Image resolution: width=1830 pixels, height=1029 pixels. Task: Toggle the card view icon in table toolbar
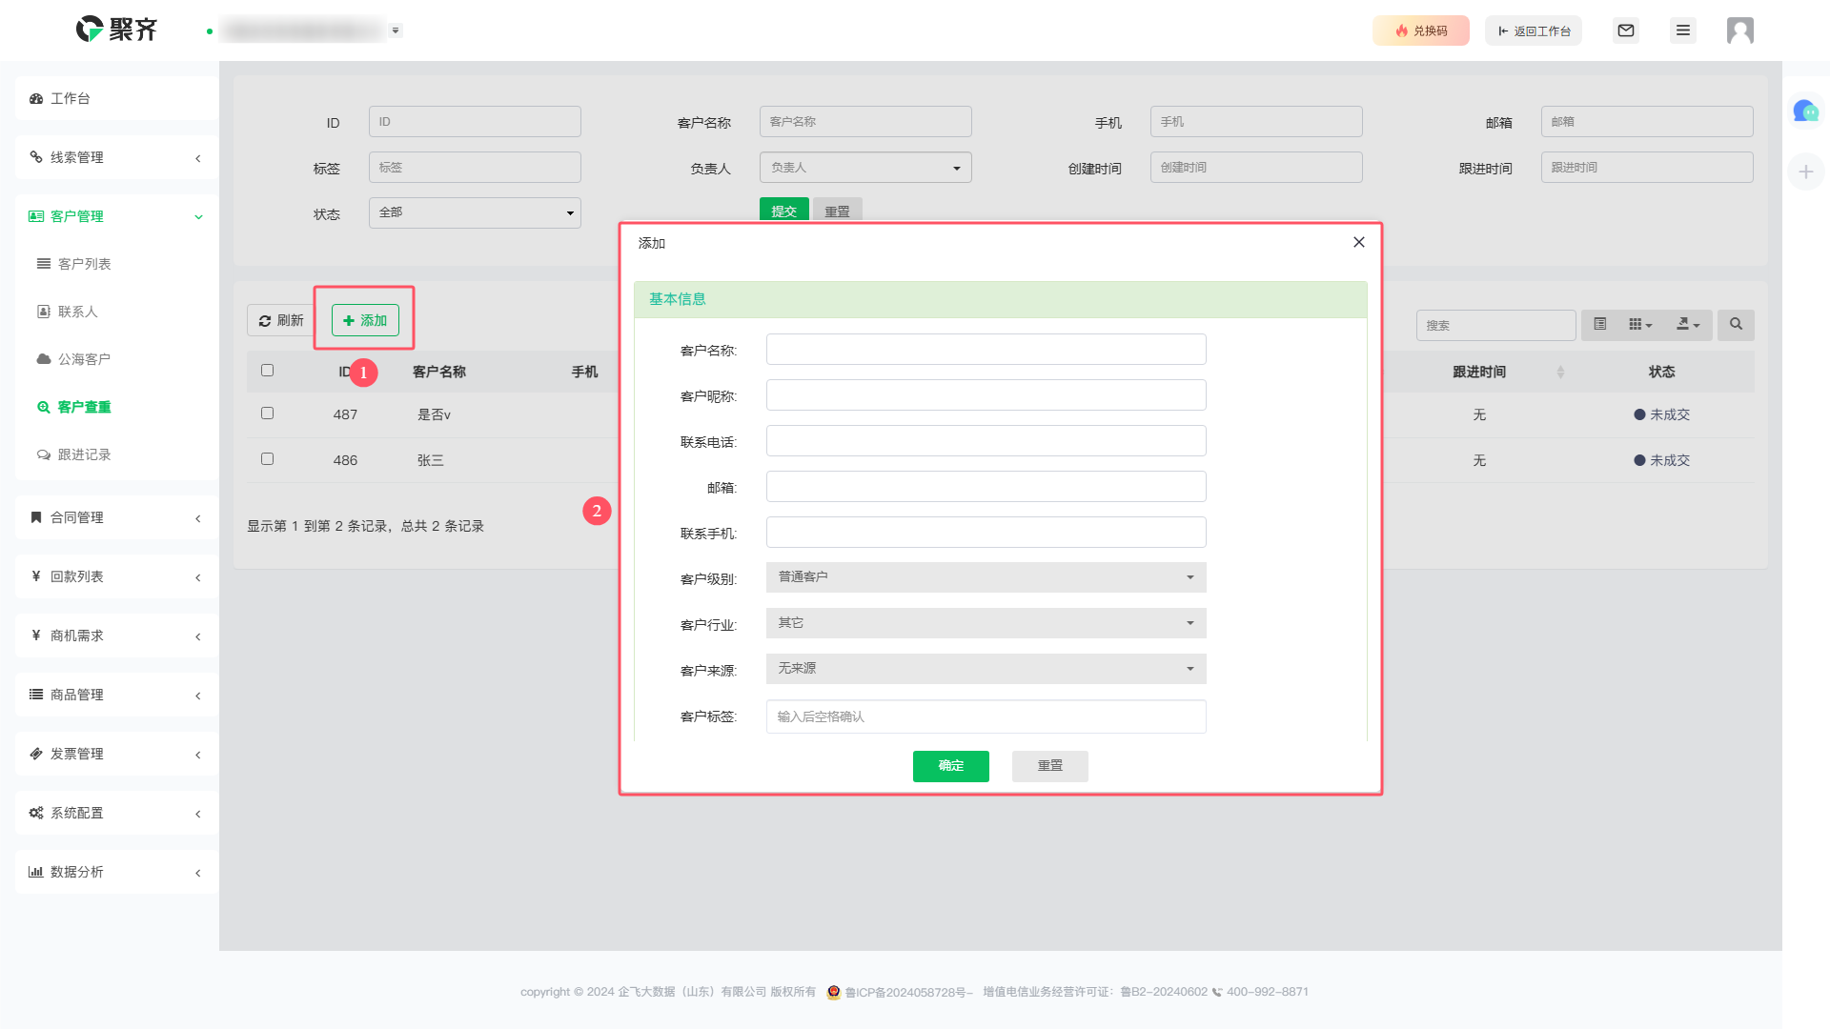click(1600, 325)
